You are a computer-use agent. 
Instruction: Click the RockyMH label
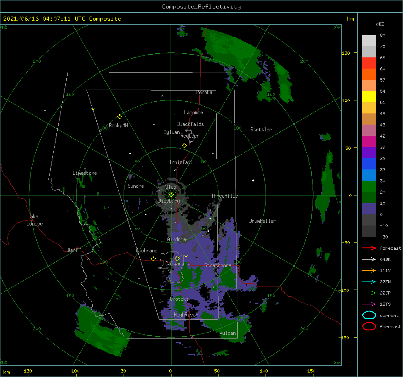[118, 126]
